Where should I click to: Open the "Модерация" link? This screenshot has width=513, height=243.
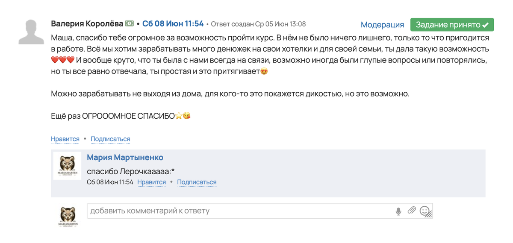point(382,25)
